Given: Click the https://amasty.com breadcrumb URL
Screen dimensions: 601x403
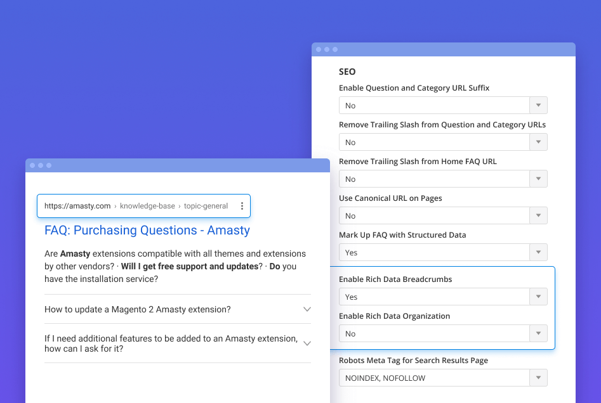Looking at the screenshot, I should pyautogui.click(x=77, y=206).
